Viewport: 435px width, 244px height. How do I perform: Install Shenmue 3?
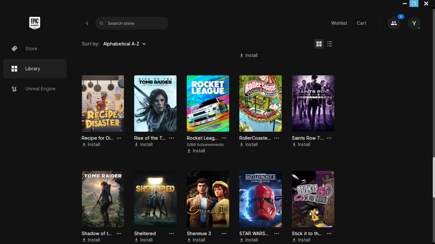click(x=196, y=240)
